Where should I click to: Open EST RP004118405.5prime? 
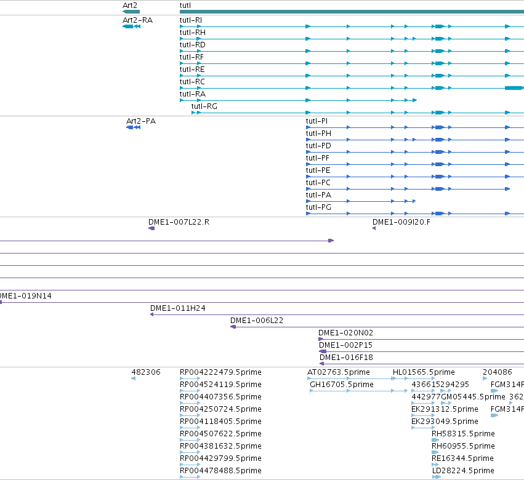220,422
